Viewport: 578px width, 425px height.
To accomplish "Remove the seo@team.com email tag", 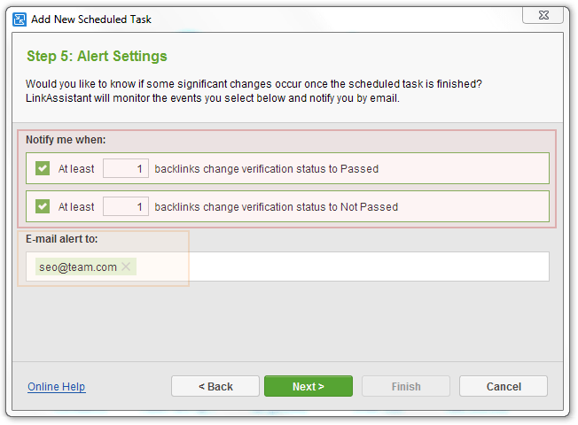I will click(126, 267).
